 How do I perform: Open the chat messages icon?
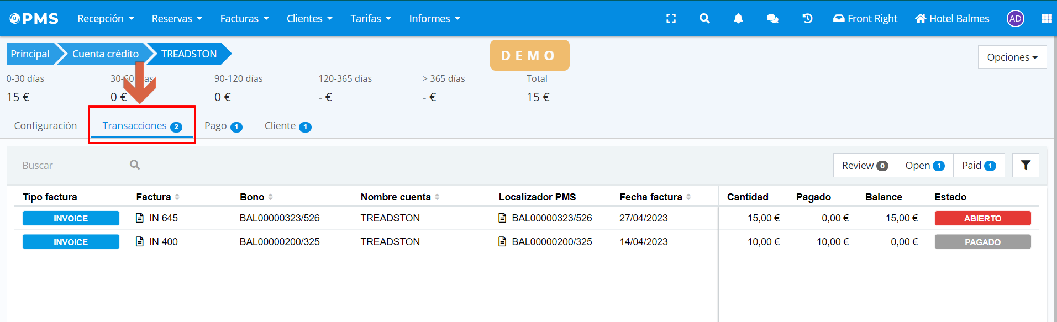click(772, 19)
